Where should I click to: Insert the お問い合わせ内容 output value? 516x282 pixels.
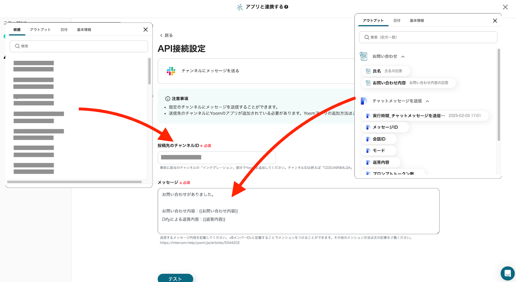[409, 83]
